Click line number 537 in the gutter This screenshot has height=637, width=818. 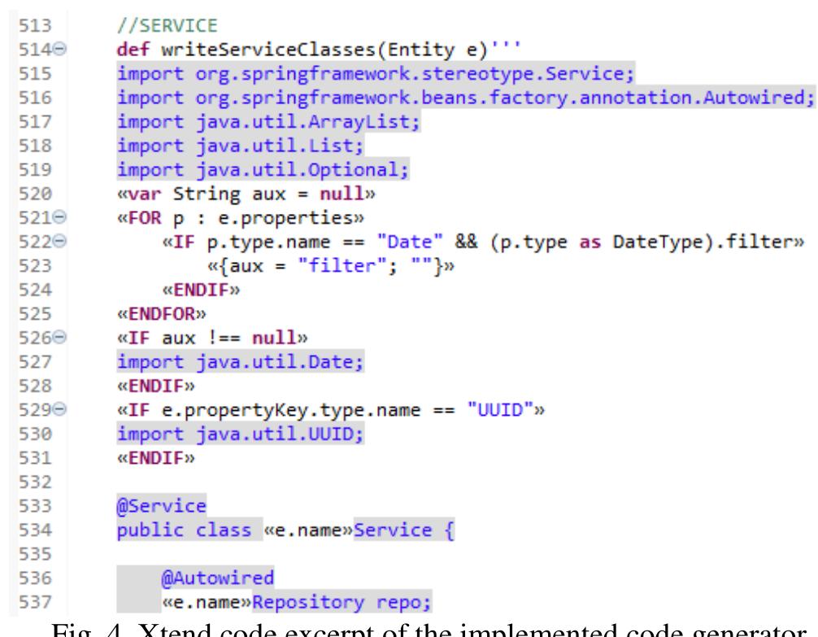pos(35,602)
